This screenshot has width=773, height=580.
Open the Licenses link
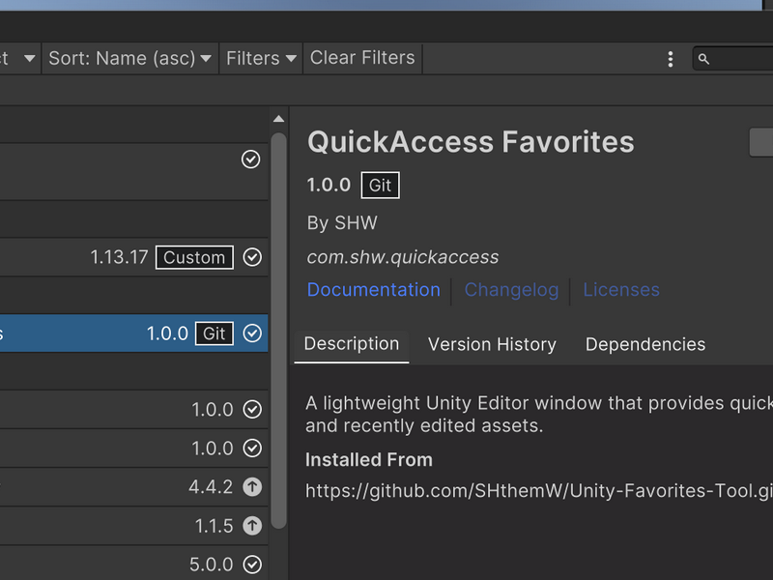pyautogui.click(x=621, y=290)
